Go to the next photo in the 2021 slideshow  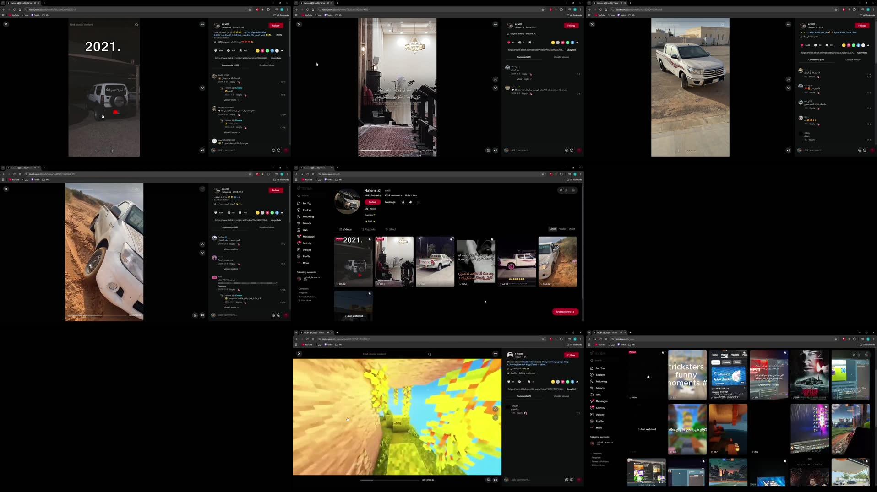113,151
